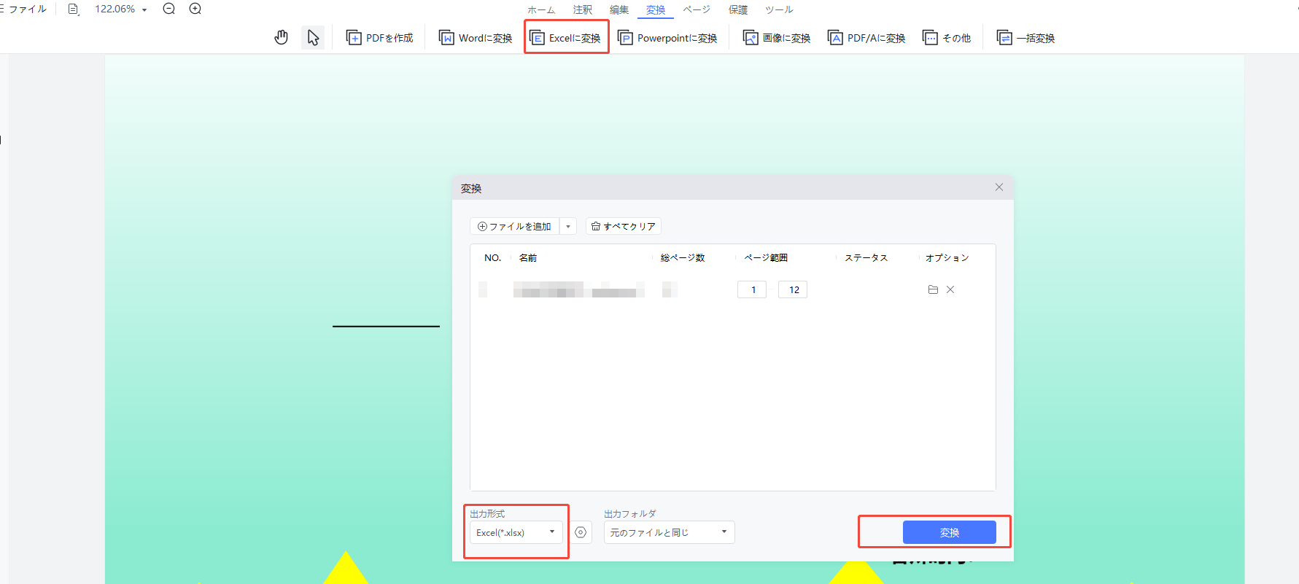Click the NO. column header
The image size is (1299, 584).
pos(493,258)
